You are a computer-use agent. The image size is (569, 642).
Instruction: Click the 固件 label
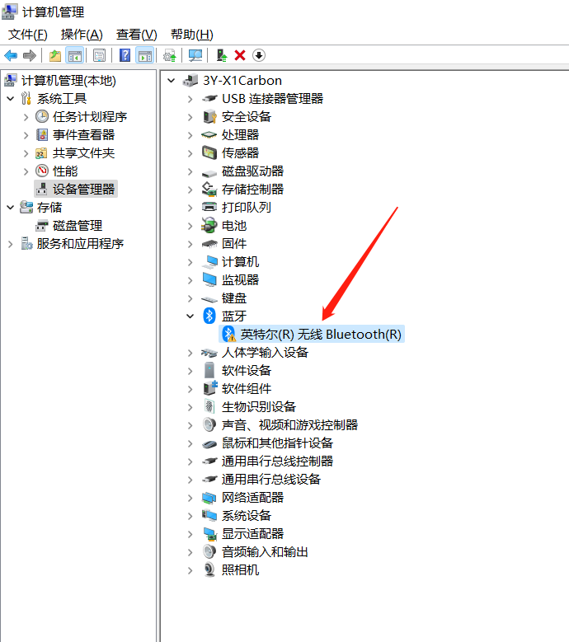[x=234, y=244]
